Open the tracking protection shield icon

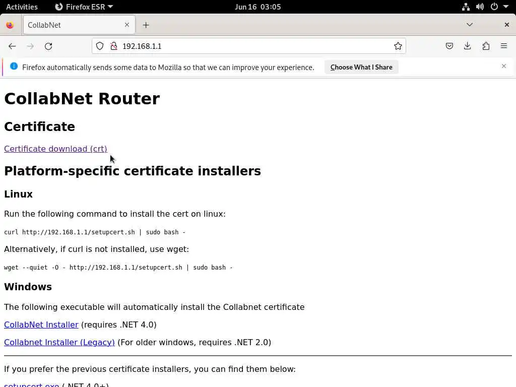click(100, 46)
